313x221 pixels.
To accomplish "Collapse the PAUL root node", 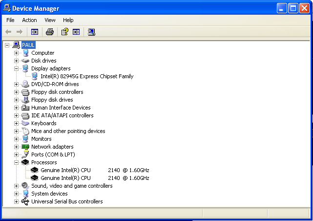I will (x=7, y=45).
